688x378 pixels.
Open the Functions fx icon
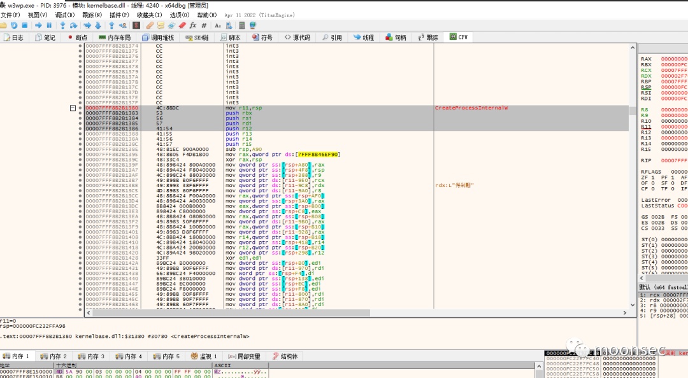tap(193, 26)
